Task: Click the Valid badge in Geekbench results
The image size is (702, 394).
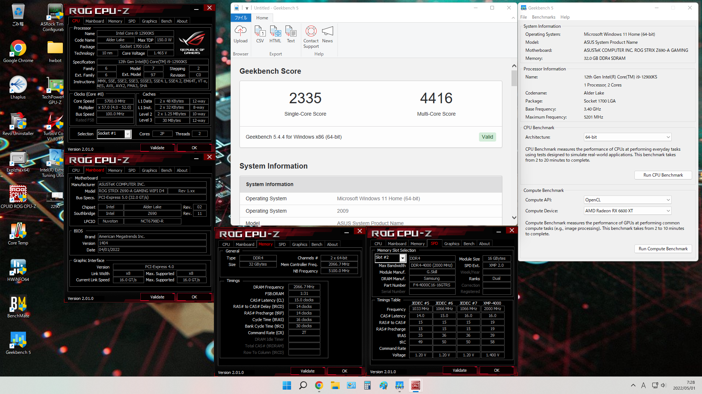Action: point(487,137)
